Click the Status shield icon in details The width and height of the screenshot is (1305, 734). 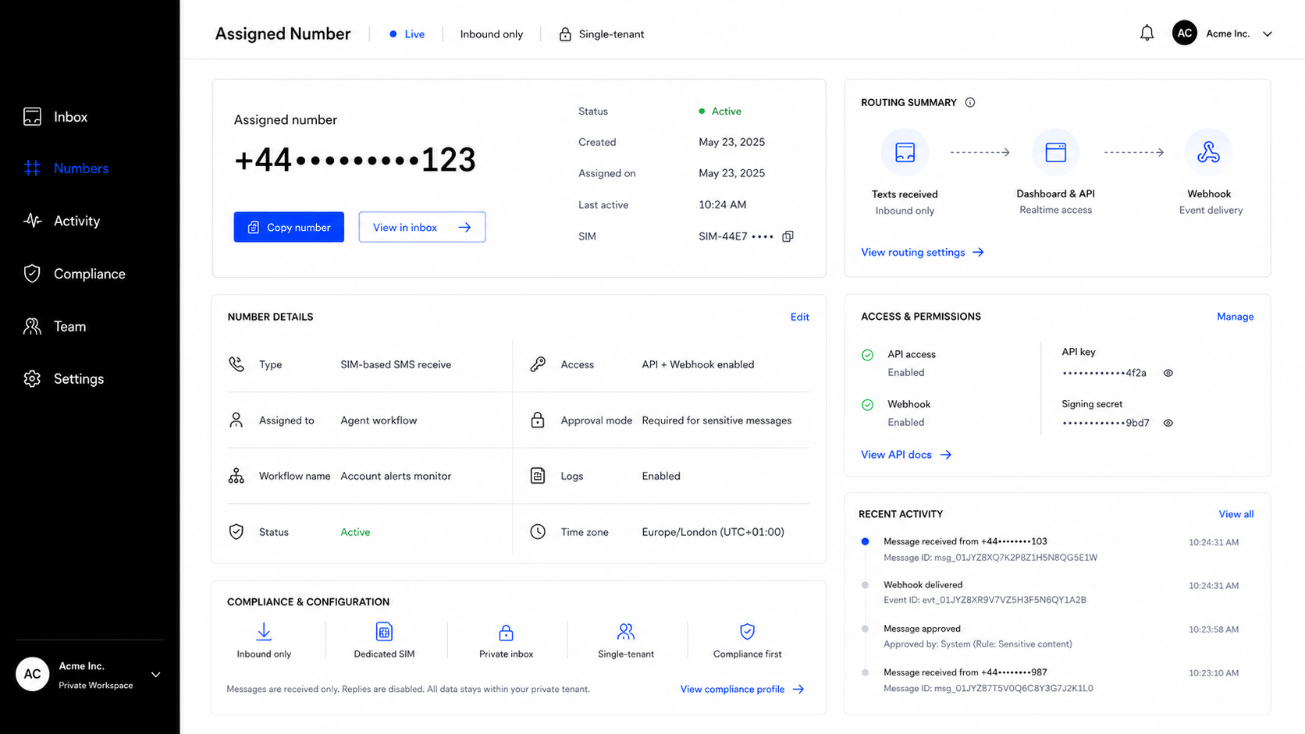pos(236,532)
